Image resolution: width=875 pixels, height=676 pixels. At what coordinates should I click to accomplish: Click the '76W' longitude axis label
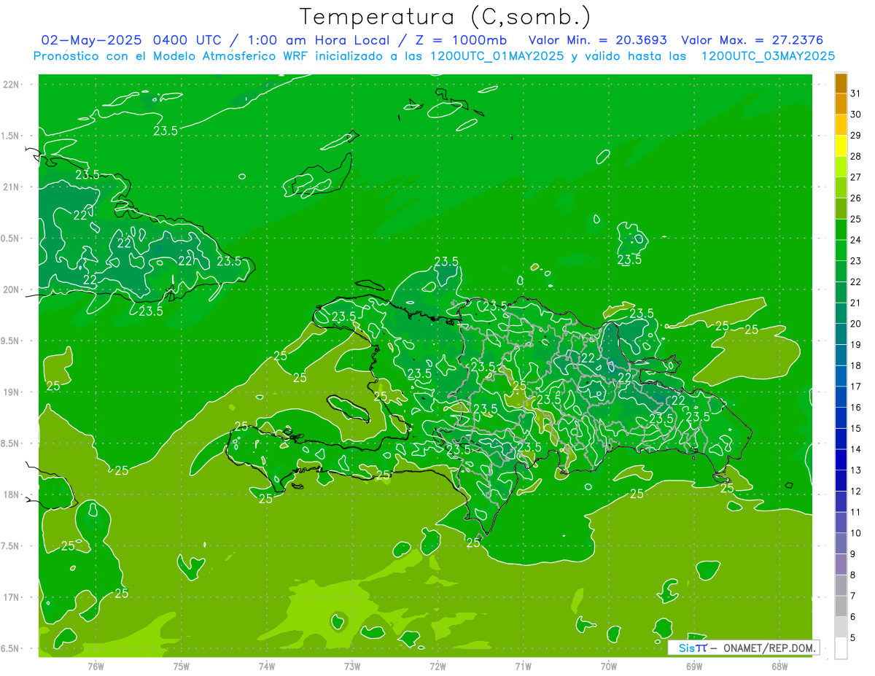[96, 667]
